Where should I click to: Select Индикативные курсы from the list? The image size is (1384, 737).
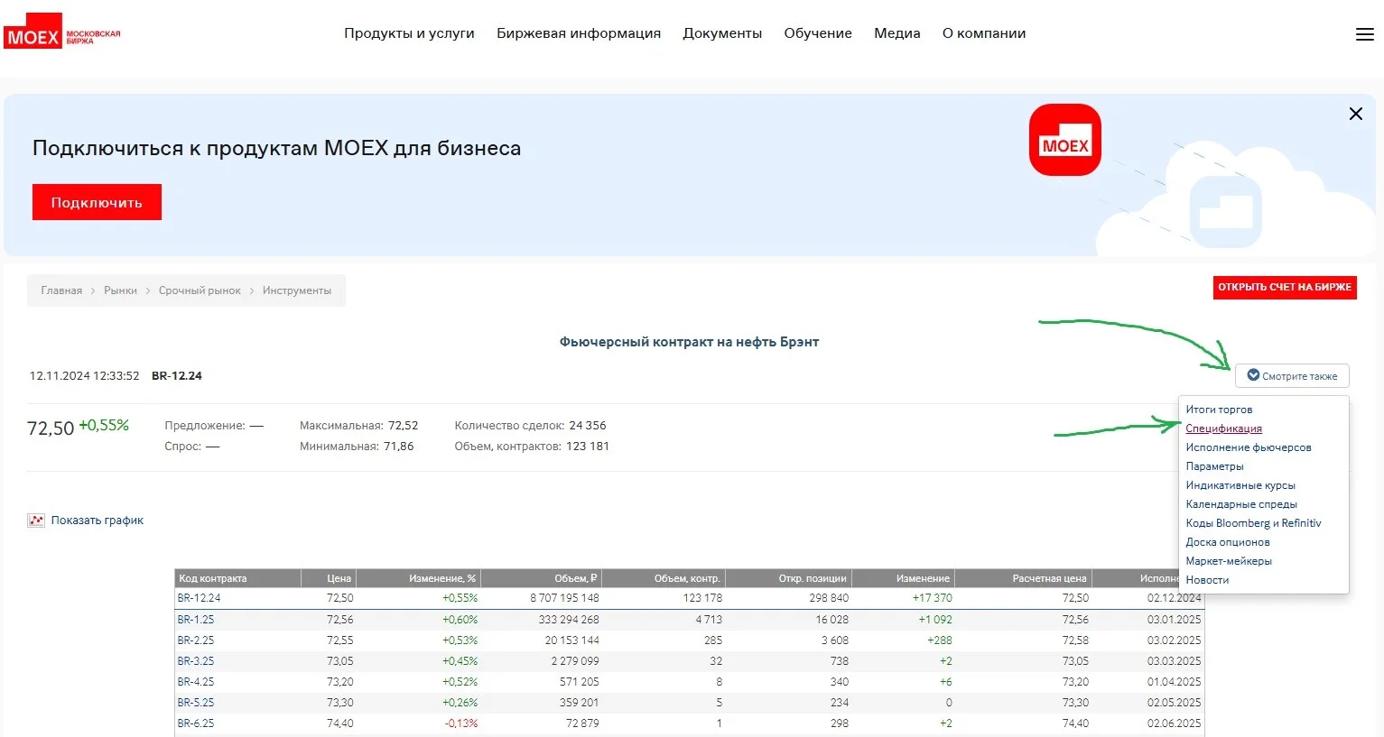[x=1240, y=485]
